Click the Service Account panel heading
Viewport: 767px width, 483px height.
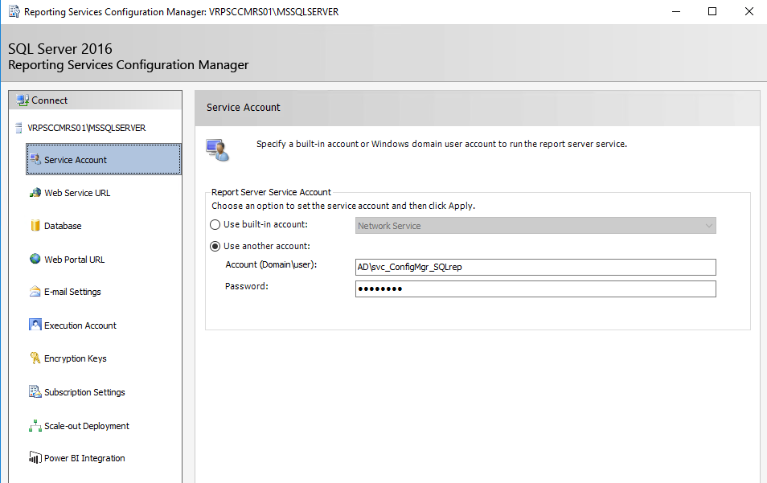click(243, 108)
